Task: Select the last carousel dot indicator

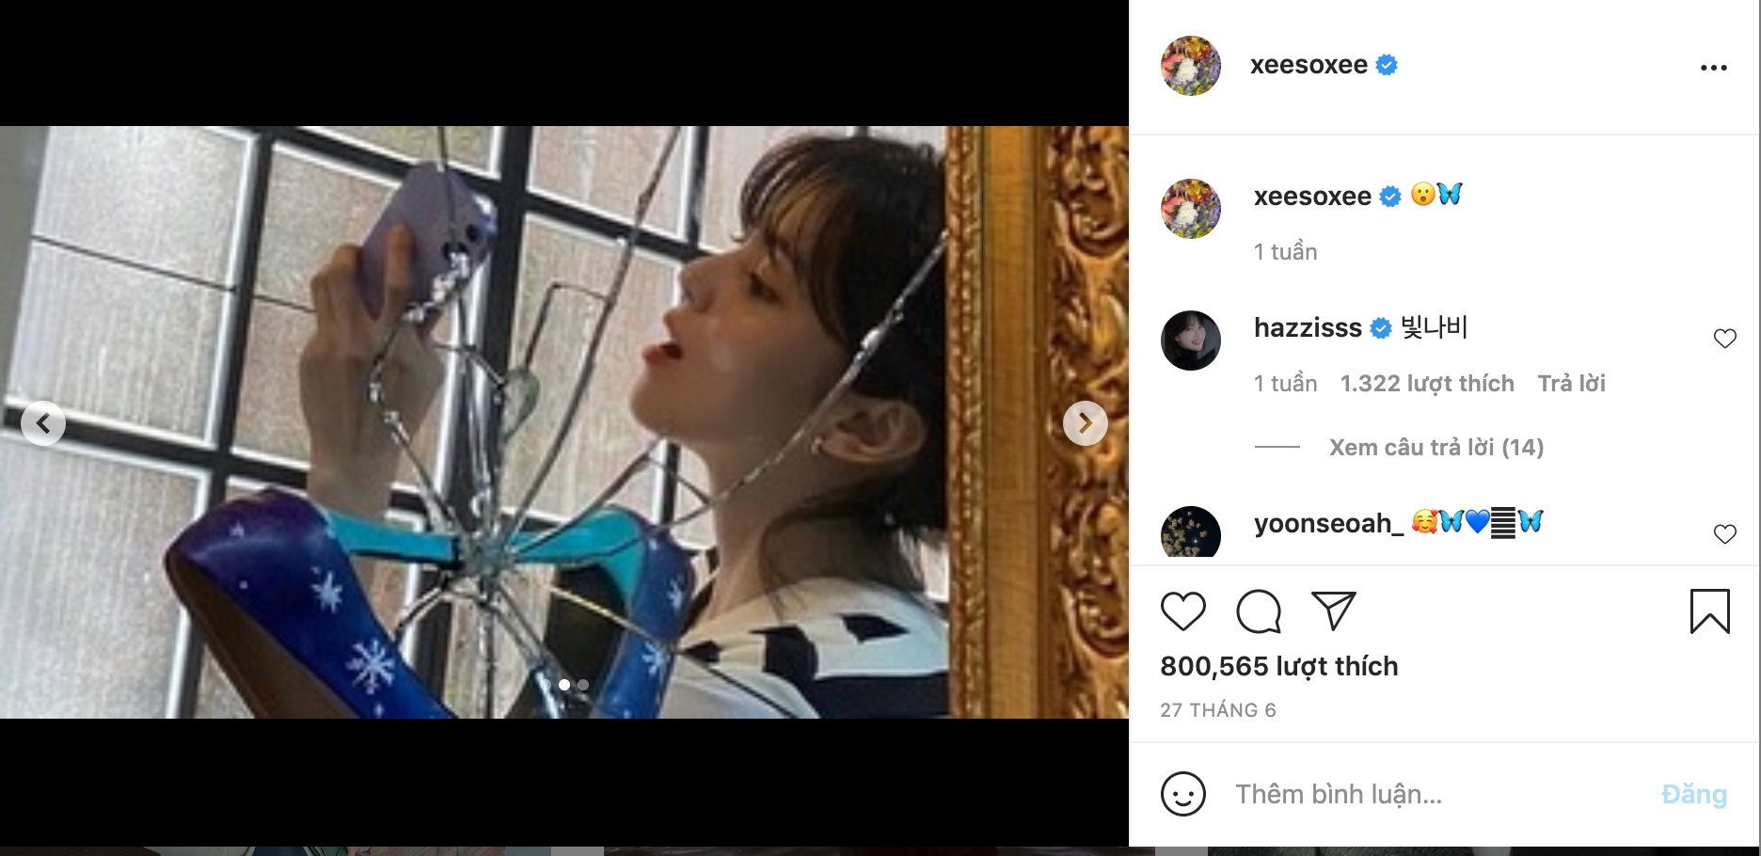Action: 583,685
